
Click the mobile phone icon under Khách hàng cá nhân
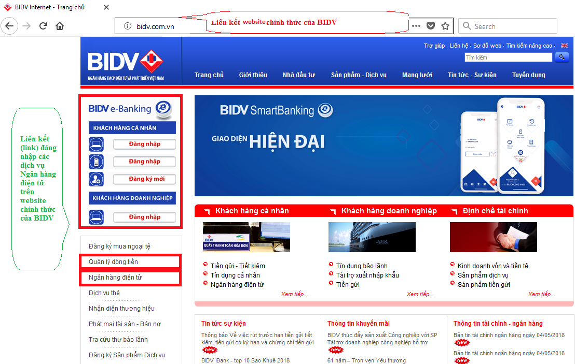coord(96,162)
